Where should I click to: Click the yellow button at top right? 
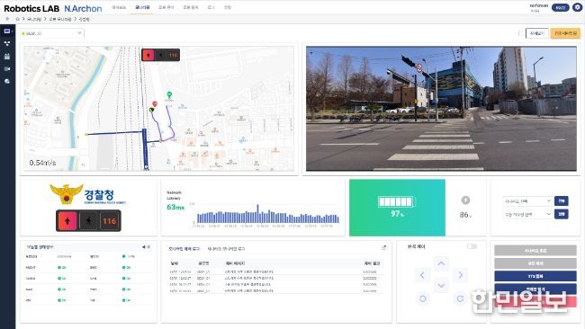click(x=565, y=33)
